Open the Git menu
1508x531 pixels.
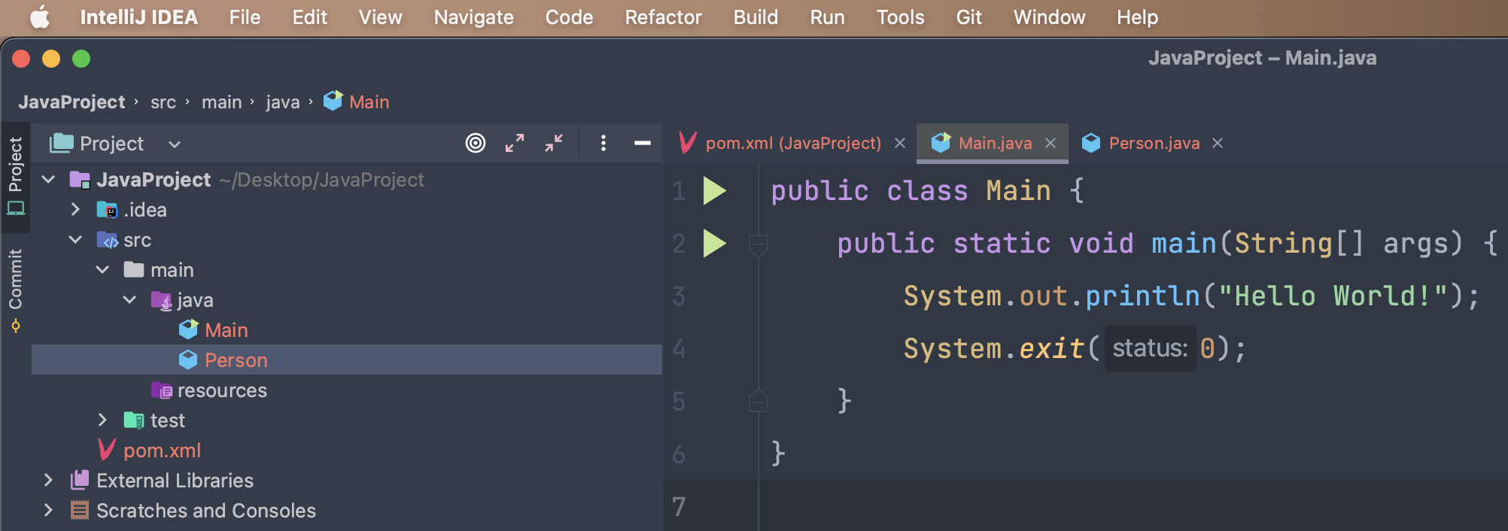[969, 17]
